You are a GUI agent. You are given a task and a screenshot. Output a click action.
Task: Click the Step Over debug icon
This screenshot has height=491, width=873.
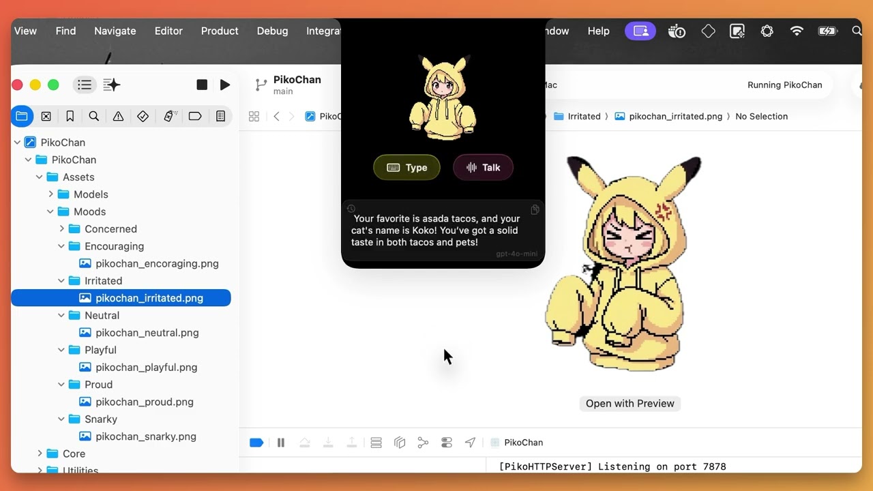coord(305,443)
